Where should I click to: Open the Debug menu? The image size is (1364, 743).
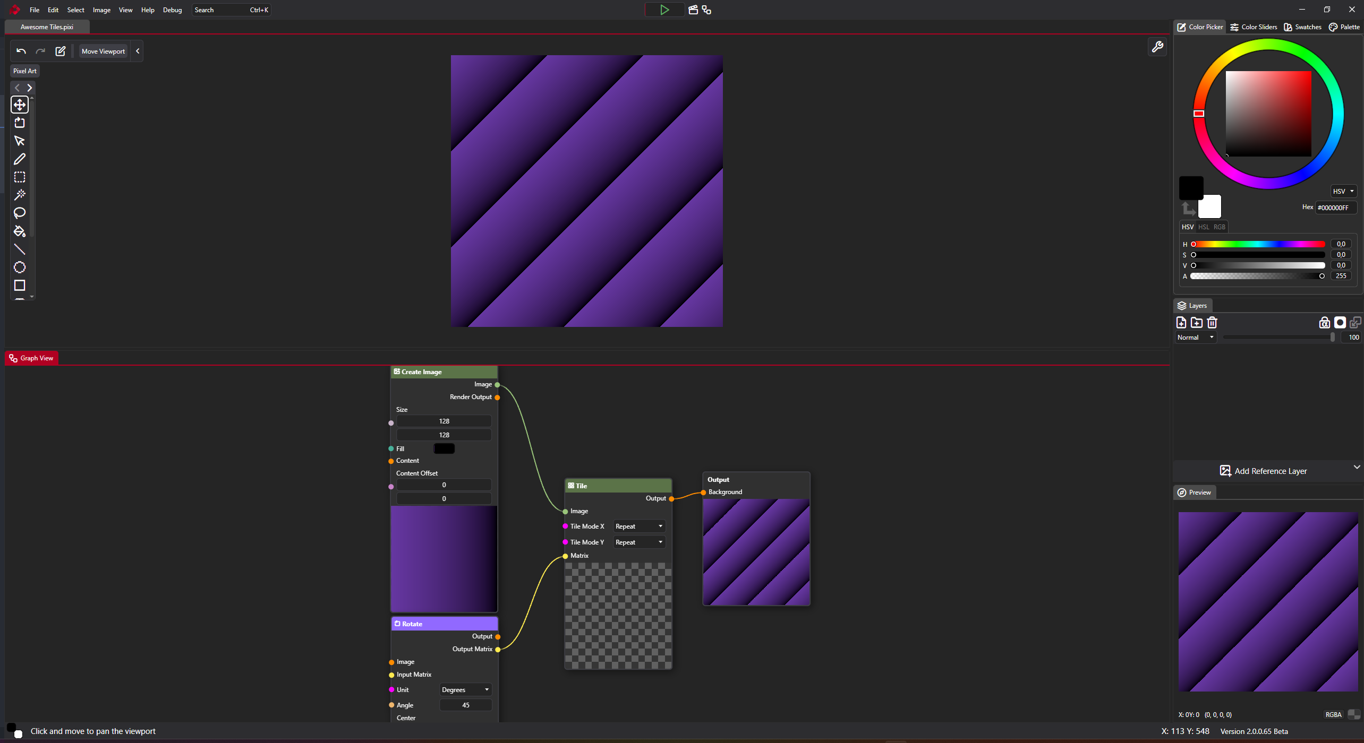172,10
